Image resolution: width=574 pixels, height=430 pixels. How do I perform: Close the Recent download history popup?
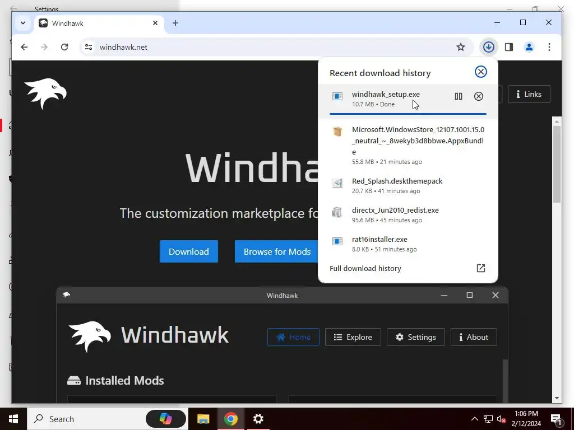480,72
